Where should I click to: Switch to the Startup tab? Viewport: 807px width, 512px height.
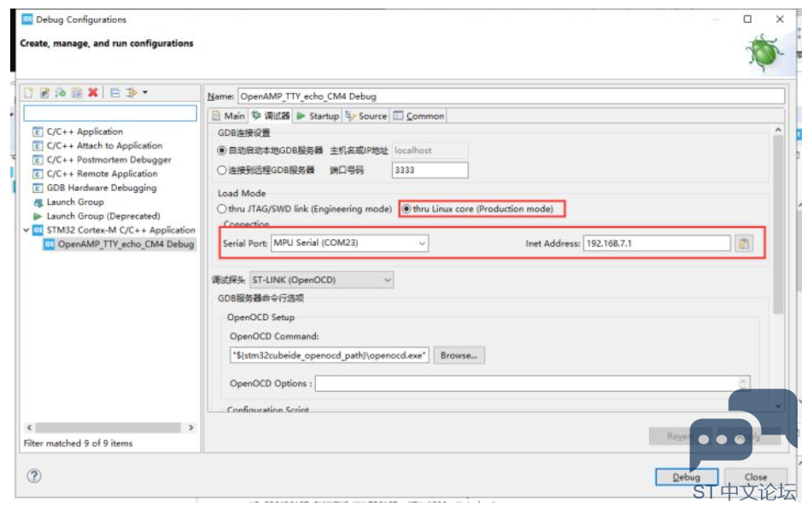click(x=318, y=116)
